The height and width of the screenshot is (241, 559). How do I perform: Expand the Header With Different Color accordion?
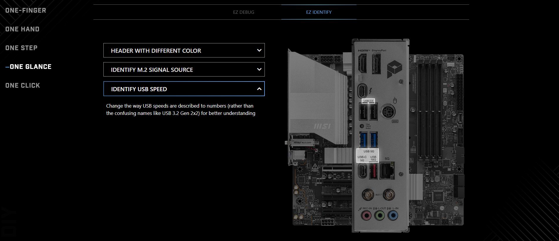click(x=184, y=50)
